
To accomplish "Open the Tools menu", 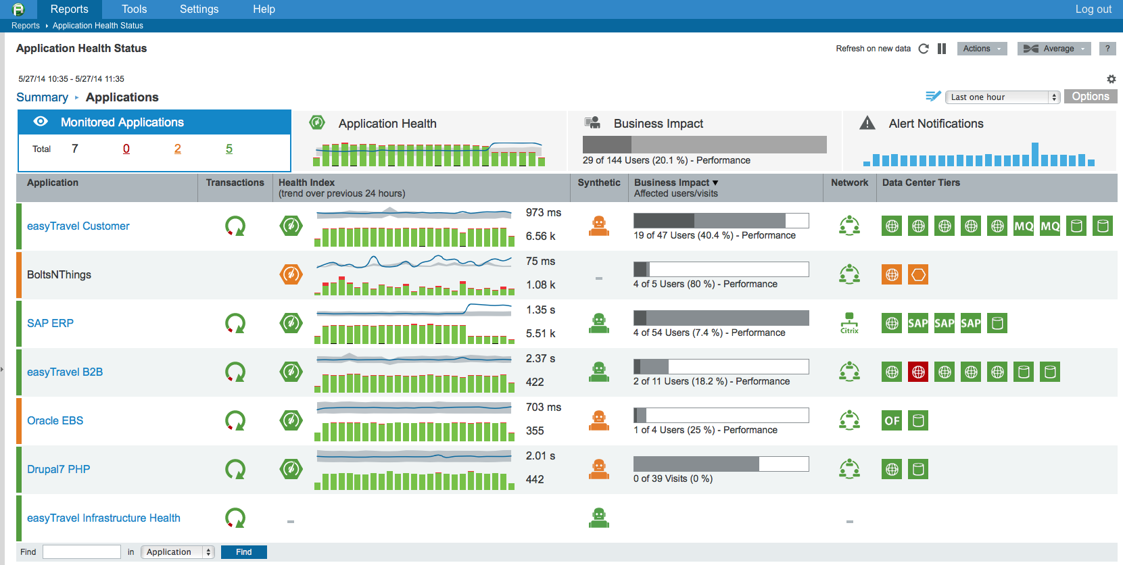I will (x=134, y=9).
